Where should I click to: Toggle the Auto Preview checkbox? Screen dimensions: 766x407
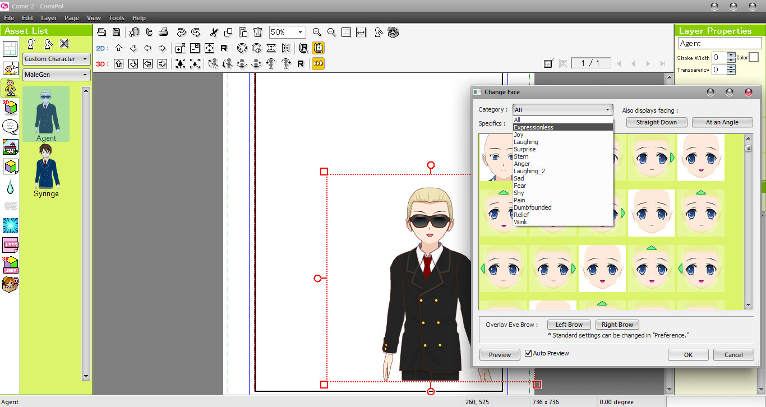pyautogui.click(x=528, y=353)
